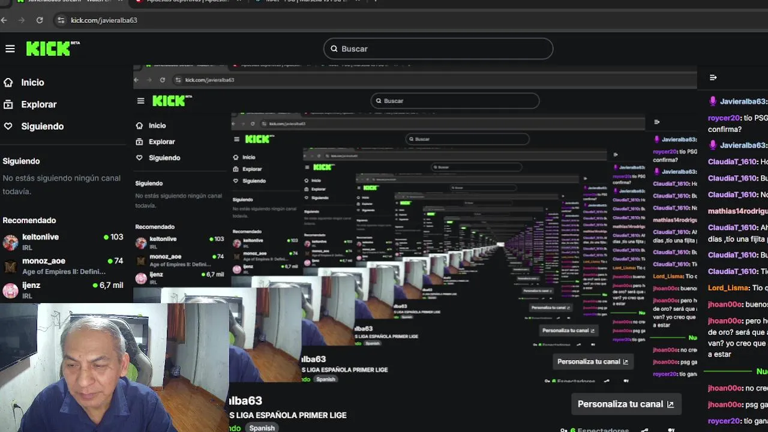Click Lord_Lisma username in the outermost chat

click(x=730, y=288)
